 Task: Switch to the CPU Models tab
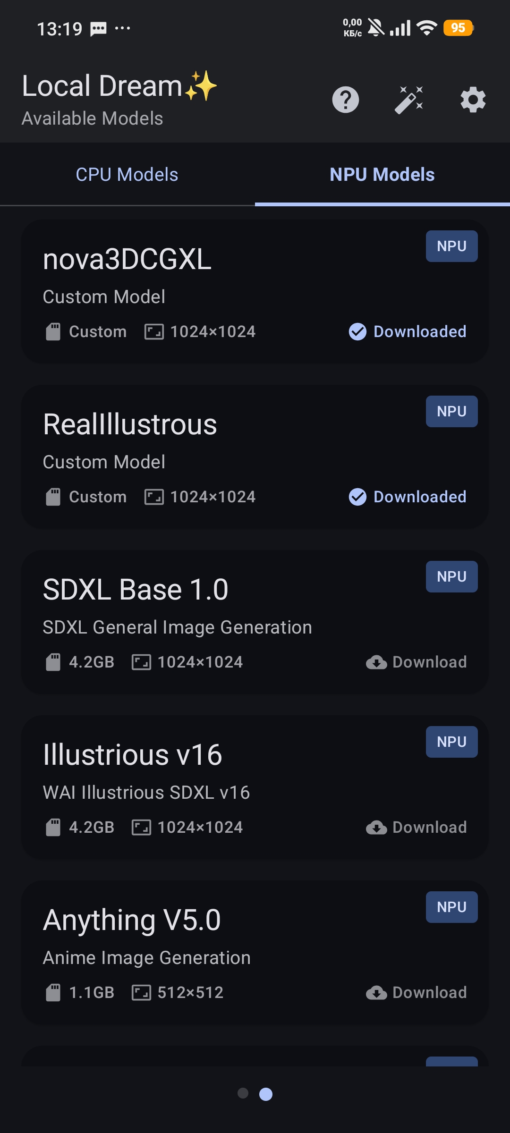coord(127,175)
